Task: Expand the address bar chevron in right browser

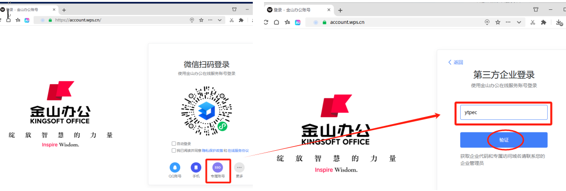Action: click(x=519, y=22)
